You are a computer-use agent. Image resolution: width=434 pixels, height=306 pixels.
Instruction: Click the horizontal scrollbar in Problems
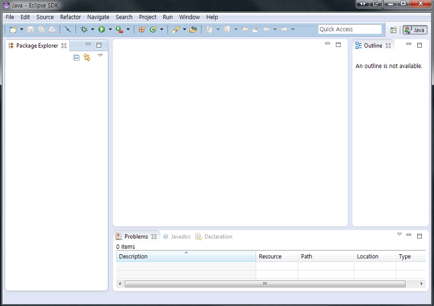click(265, 284)
